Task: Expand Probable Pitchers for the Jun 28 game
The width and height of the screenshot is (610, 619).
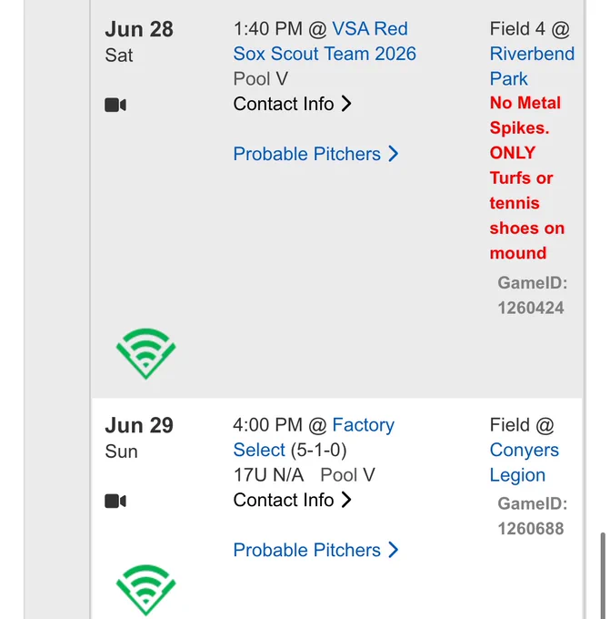Action: coord(315,154)
